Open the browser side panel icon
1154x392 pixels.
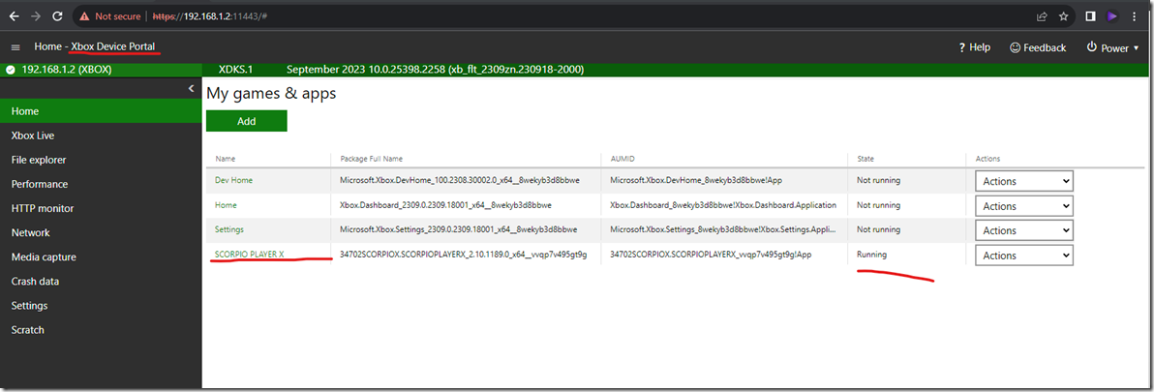[1090, 16]
